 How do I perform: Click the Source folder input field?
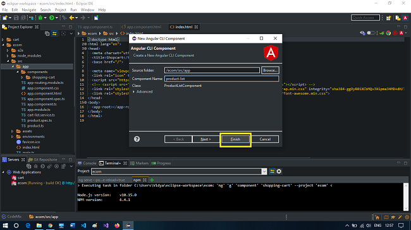point(212,71)
